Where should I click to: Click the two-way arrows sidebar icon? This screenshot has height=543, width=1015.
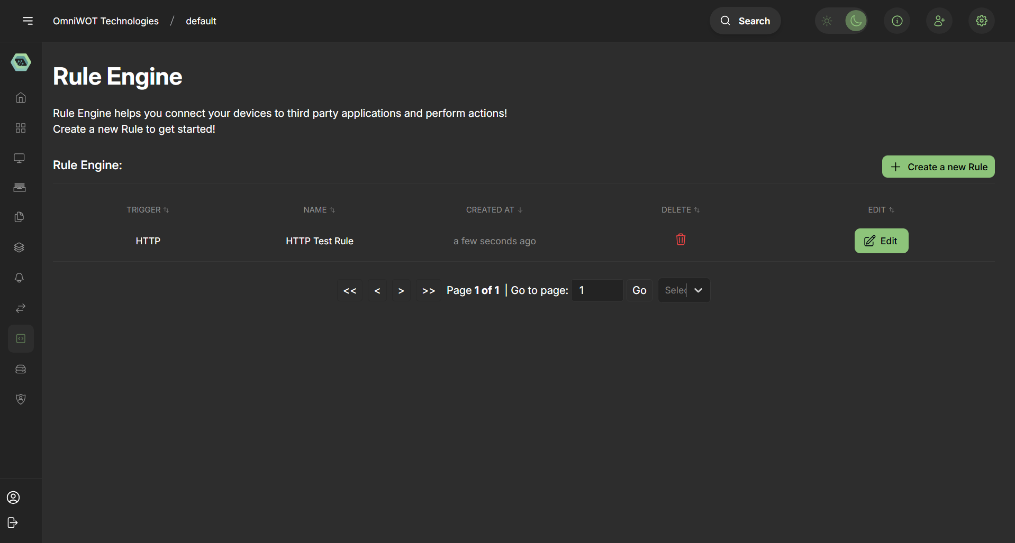(21, 308)
